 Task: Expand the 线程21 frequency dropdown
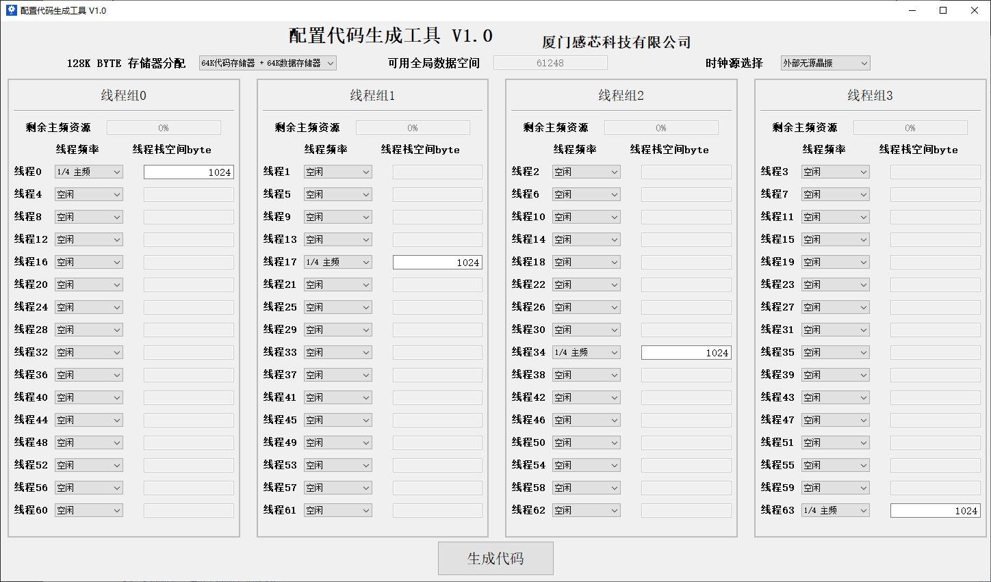(338, 285)
